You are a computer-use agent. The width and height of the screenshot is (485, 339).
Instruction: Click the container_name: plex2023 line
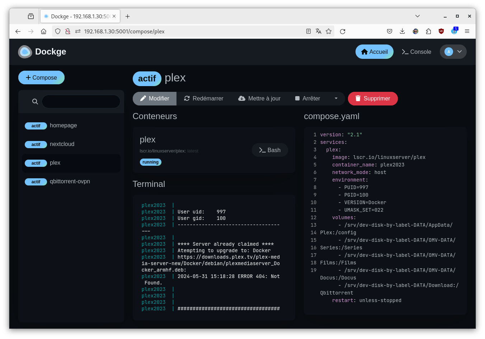368,165
